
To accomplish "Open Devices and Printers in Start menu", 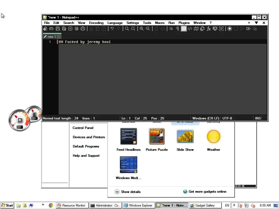I will tap(89, 137).
